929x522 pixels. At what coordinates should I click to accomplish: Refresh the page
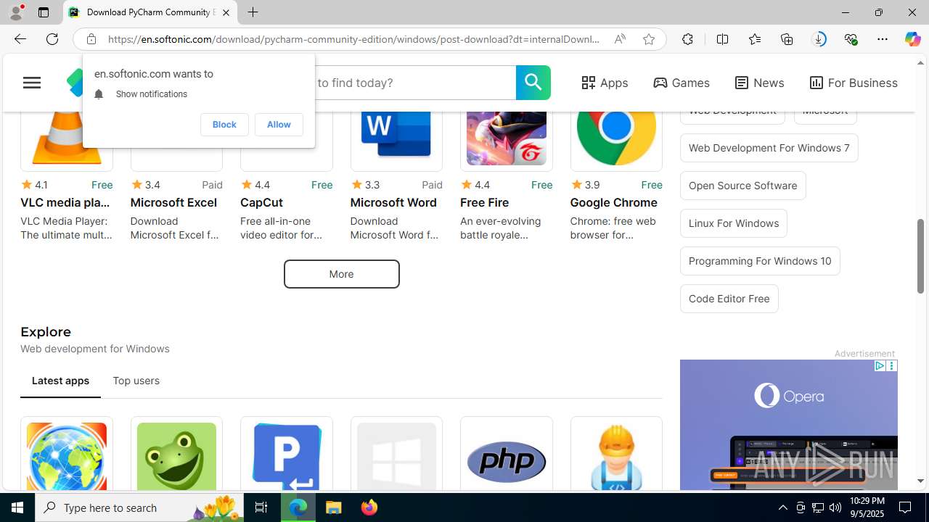[52, 39]
